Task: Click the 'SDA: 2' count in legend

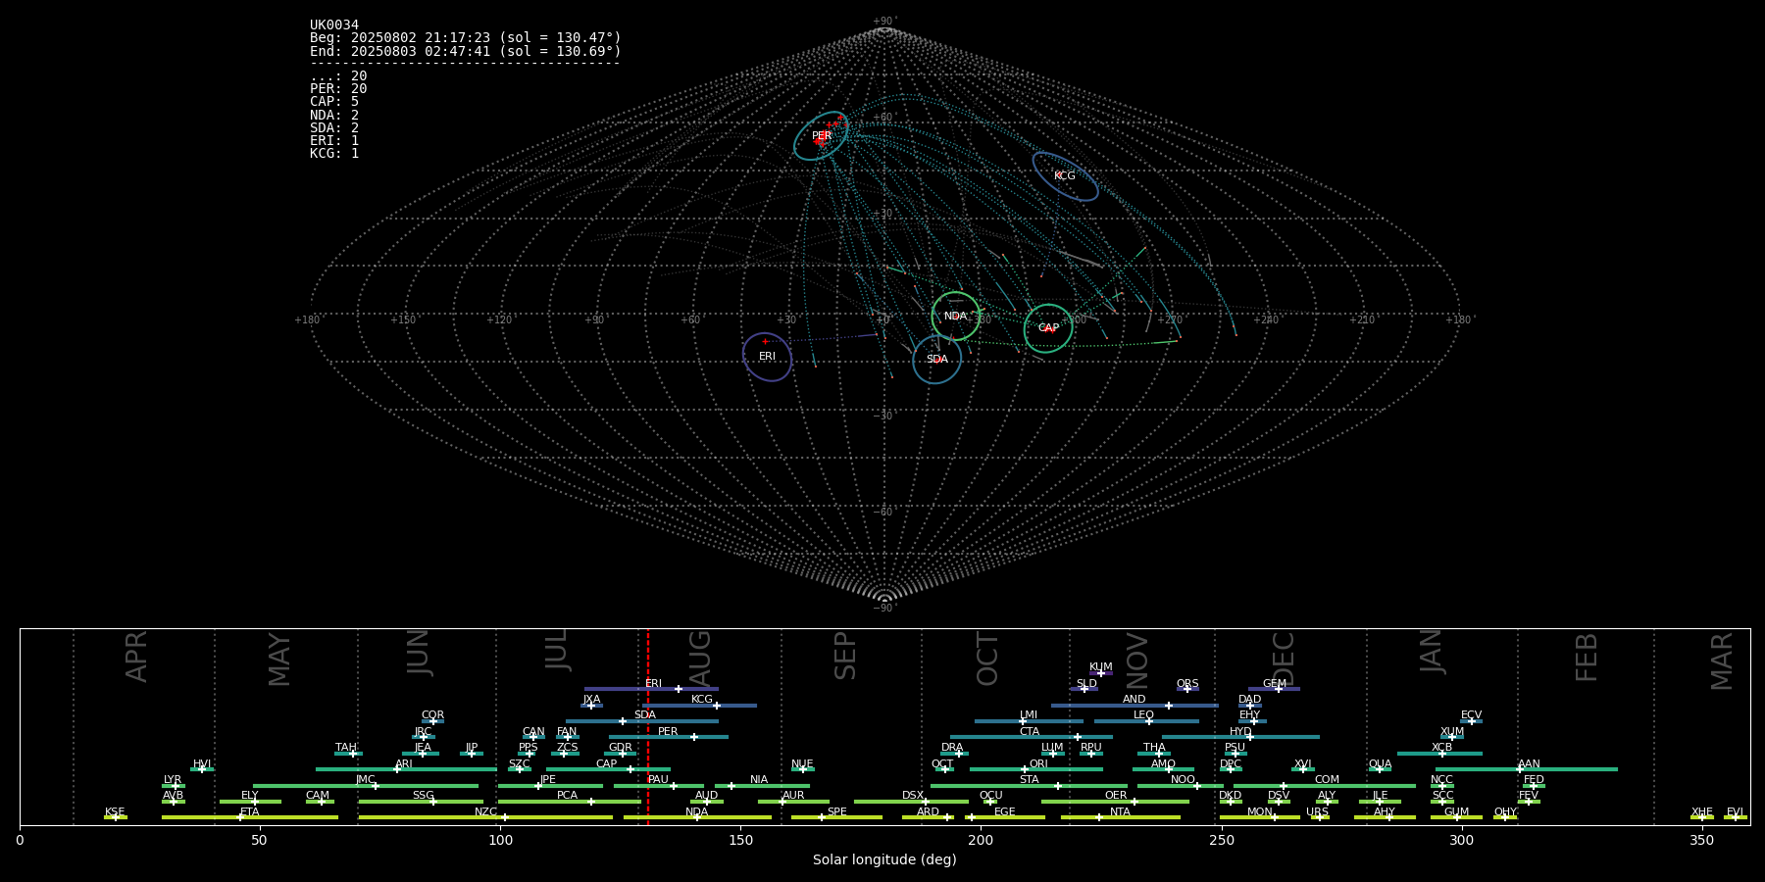Action: [x=334, y=128]
